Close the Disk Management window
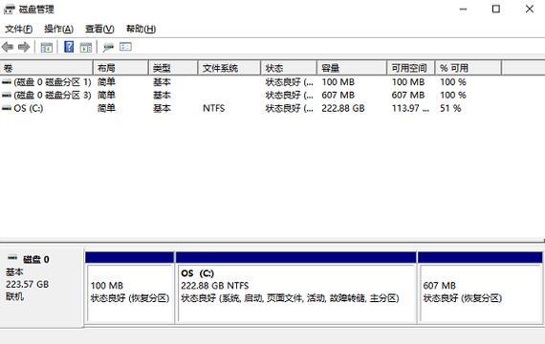This screenshot has width=545, height=344. pyautogui.click(x=530, y=9)
